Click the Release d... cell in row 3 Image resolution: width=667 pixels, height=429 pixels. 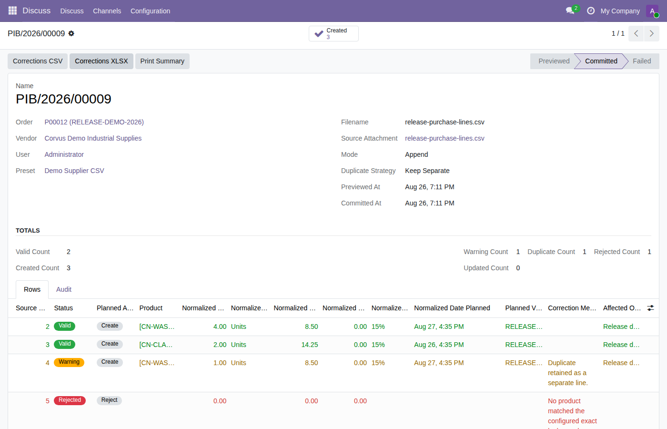[621, 345]
